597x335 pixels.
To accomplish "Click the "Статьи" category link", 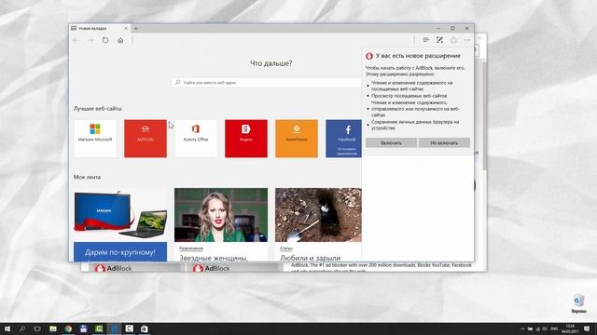I will [x=286, y=248].
